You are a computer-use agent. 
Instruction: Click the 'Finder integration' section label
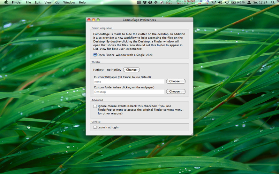102,28
